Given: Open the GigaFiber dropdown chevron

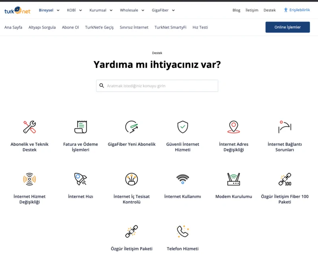Looking at the screenshot, I should pyautogui.click(x=173, y=10).
